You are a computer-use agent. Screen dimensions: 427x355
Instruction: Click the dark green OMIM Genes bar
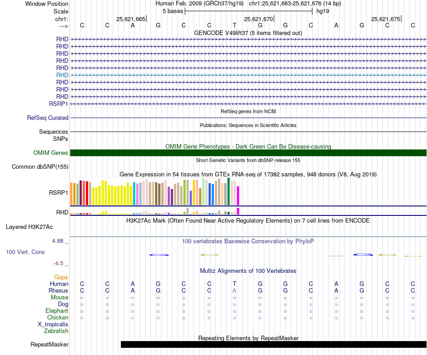coord(249,153)
